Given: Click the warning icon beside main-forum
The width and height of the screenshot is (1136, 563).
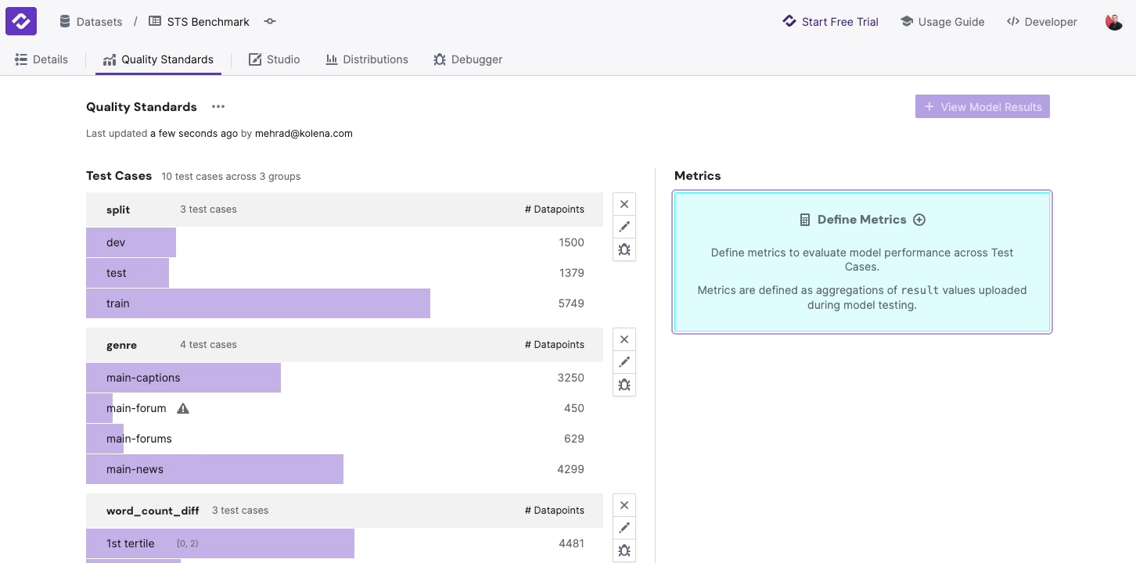Looking at the screenshot, I should coord(182,407).
